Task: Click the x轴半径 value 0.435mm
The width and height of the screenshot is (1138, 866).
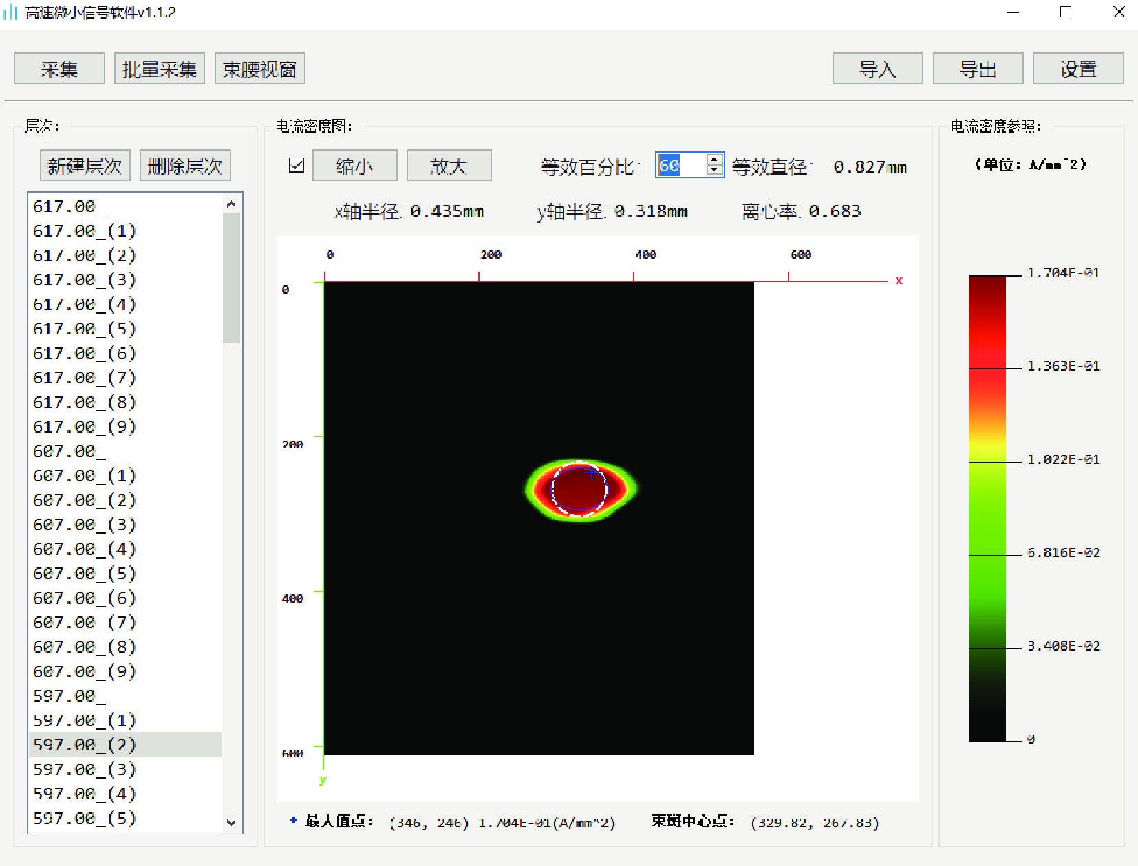Action: coord(447,211)
